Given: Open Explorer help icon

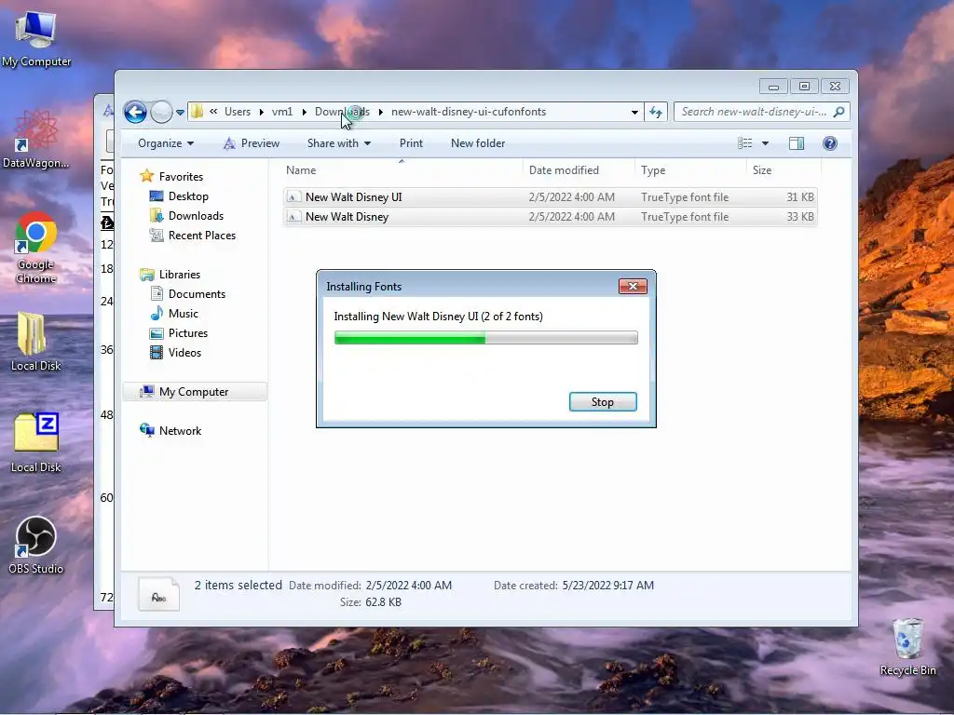Looking at the screenshot, I should [x=830, y=143].
